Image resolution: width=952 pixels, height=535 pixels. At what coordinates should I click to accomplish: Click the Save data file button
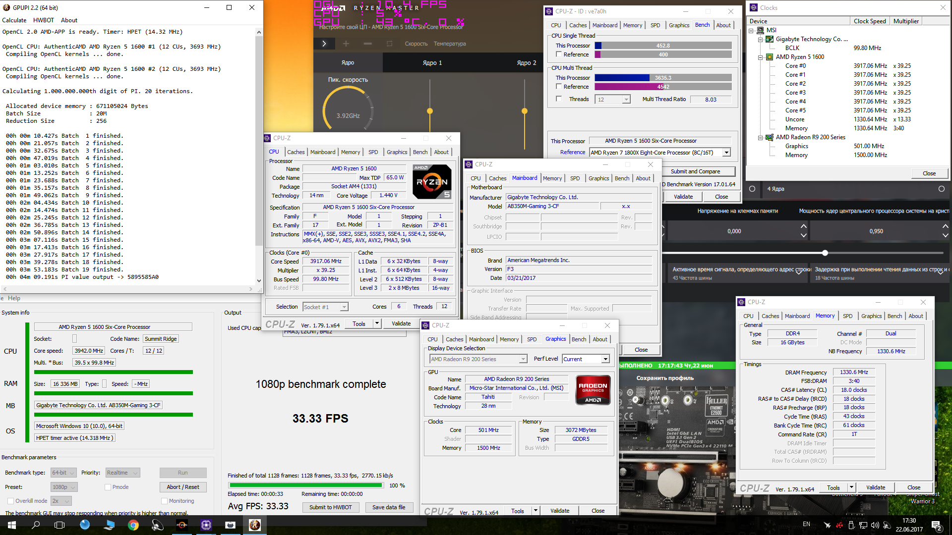[x=389, y=507]
